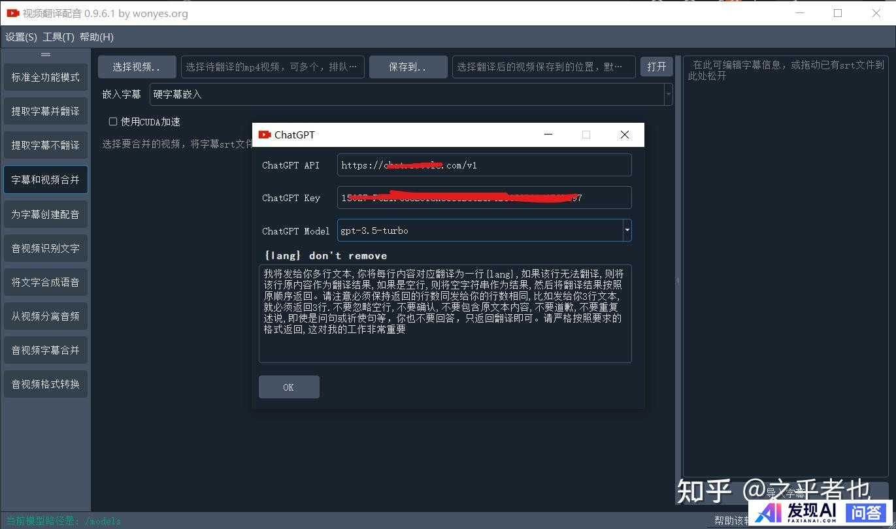This screenshot has height=529, width=896.
Task: Click inside the translation prompt text box
Action: 444,313
